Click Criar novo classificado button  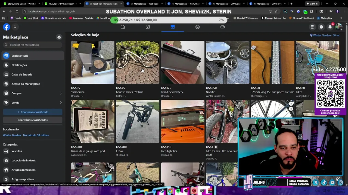point(33,112)
